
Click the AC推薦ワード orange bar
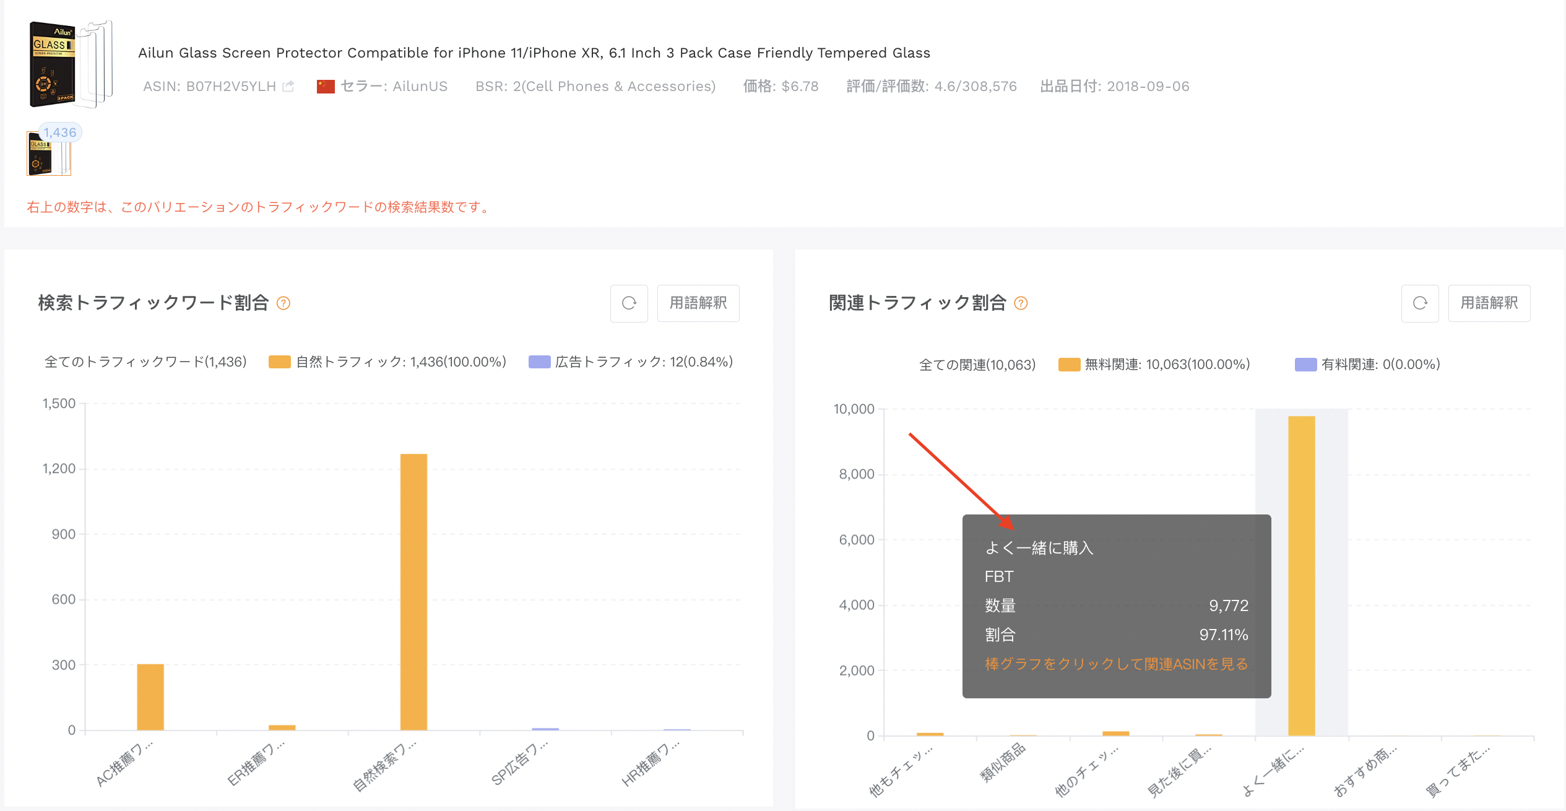point(150,697)
